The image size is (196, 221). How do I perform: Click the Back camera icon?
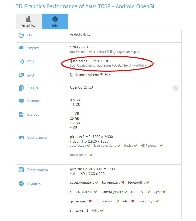(x=21, y=137)
